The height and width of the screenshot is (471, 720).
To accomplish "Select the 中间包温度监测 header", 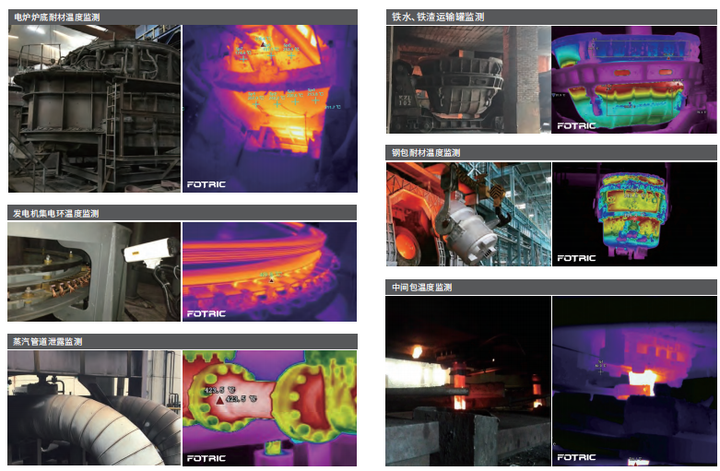I will point(421,288).
